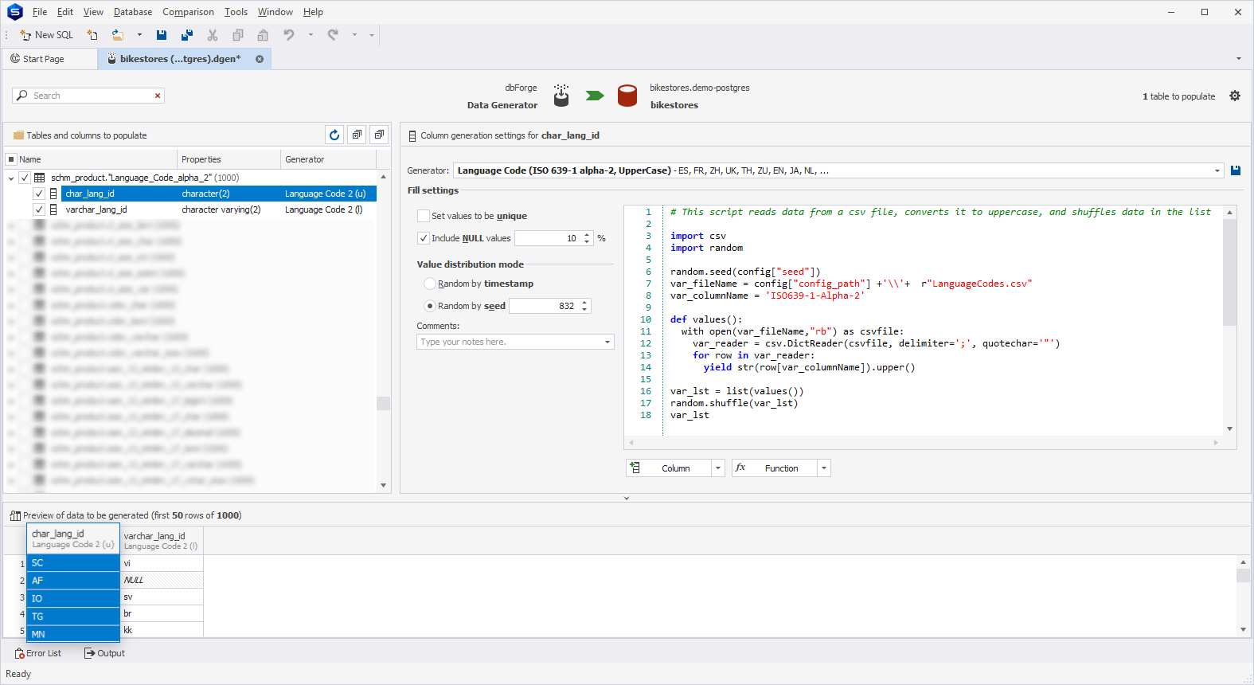Screen dimensions: 1254x685
Task: Click the varchar_lang_id preview column header
Action: (x=162, y=541)
